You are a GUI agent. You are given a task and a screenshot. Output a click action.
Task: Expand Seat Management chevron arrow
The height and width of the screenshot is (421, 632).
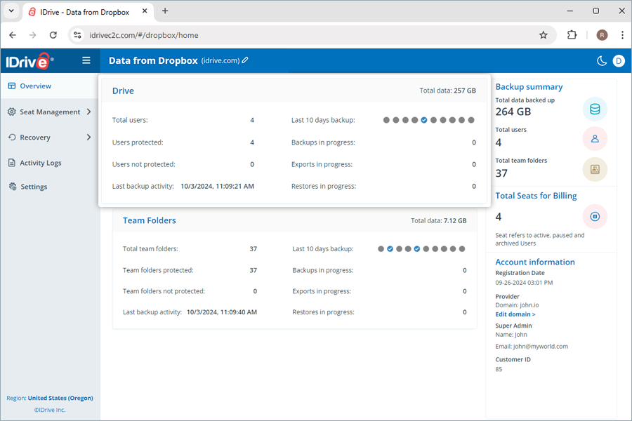tap(89, 112)
